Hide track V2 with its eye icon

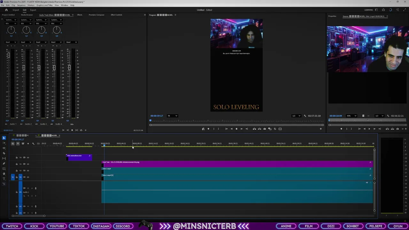click(x=28, y=171)
